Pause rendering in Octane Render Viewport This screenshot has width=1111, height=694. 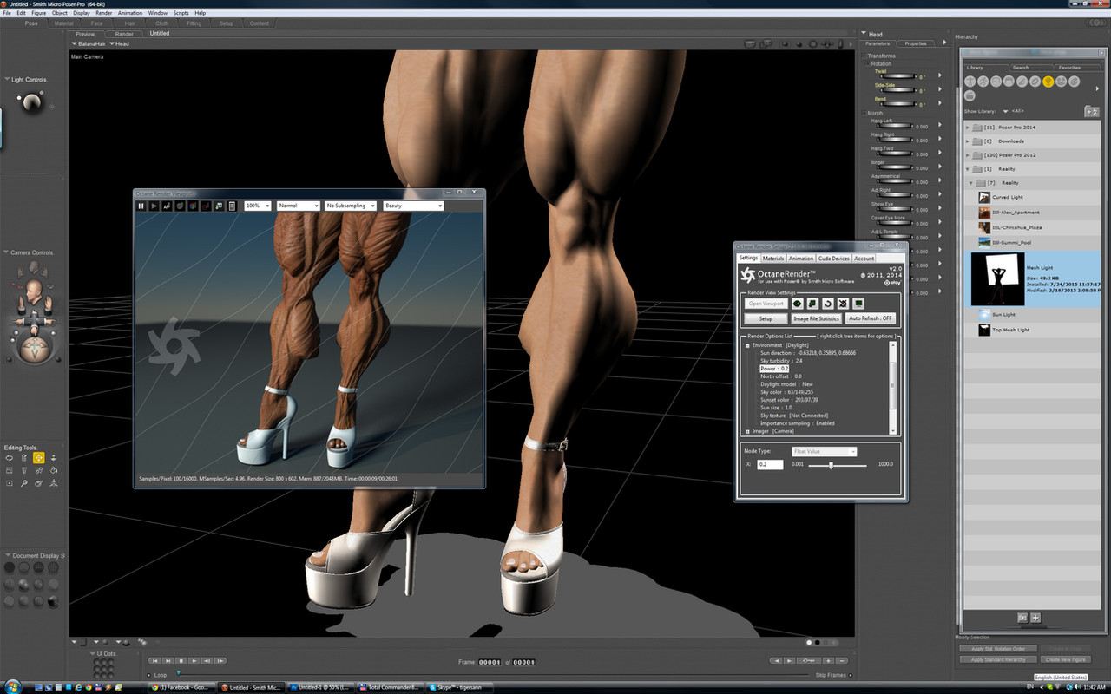coord(141,206)
